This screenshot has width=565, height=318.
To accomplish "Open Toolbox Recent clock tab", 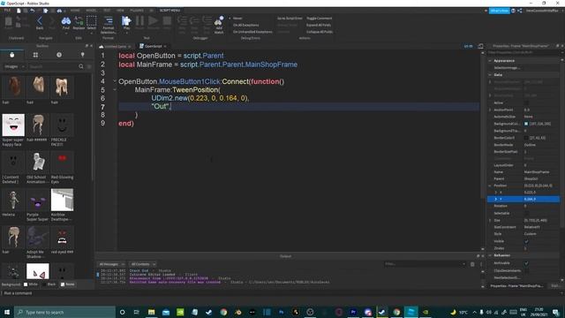I will tap(59, 55).
